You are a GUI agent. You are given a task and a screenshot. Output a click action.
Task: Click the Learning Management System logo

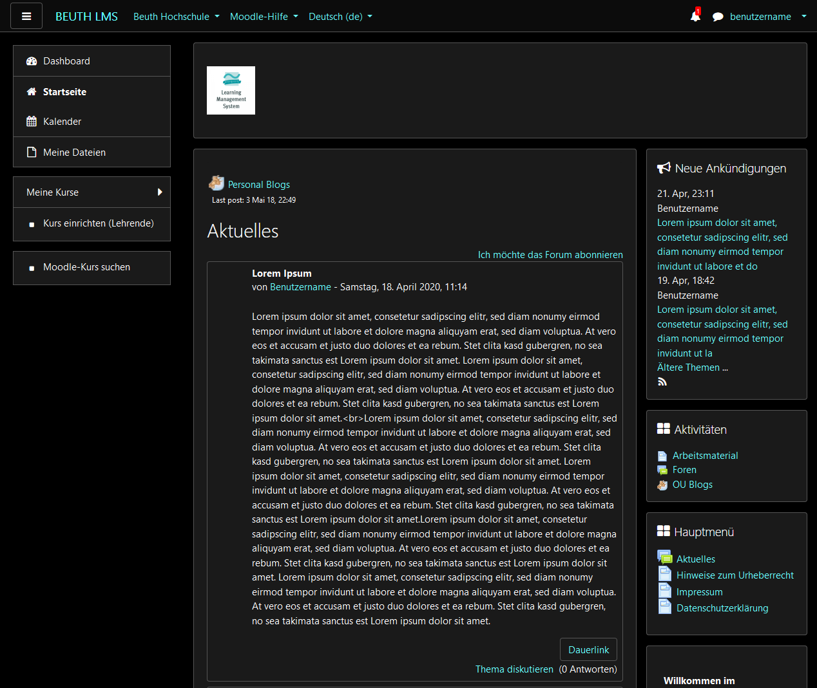pos(231,90)
